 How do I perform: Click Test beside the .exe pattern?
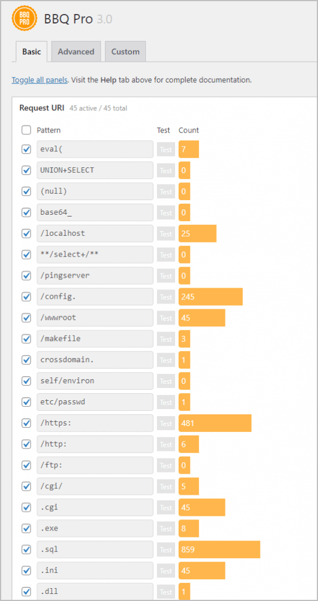(x=166, y=529)
